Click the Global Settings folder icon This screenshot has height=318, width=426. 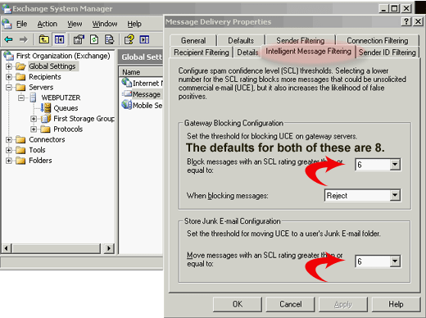[20, 66]
